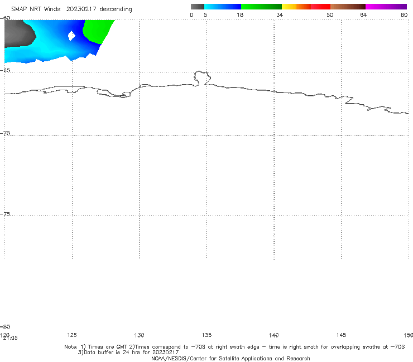Click the longitude label '125'

pyautogui.click(x=72, y=335)
